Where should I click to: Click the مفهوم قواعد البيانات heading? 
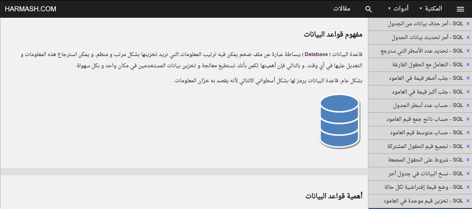[x=333, y=34]
